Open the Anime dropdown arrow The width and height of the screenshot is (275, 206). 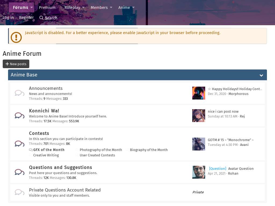tap(133, 8)
